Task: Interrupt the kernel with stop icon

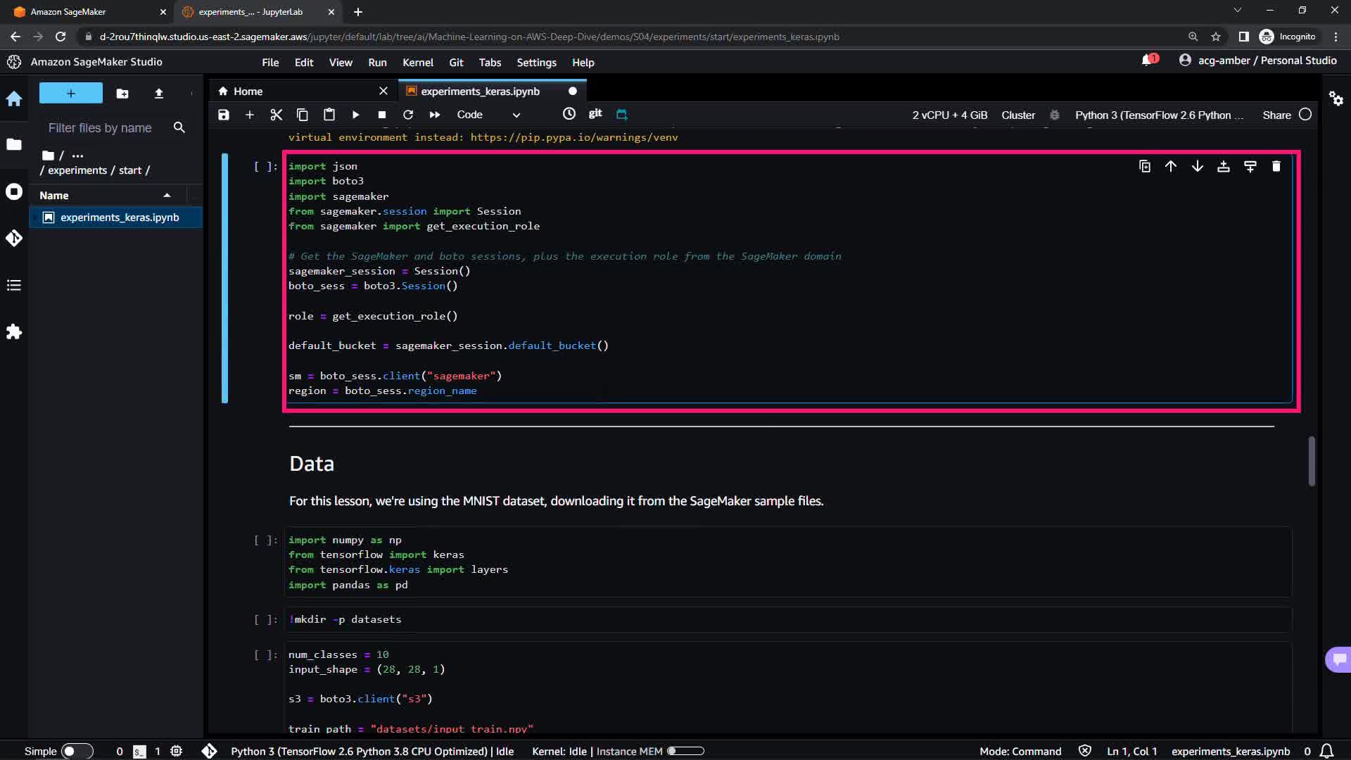Action: (381, 115)
